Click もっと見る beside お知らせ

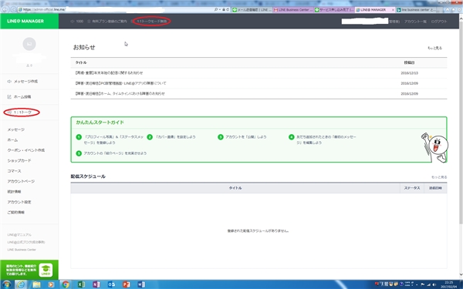point(434,48)
